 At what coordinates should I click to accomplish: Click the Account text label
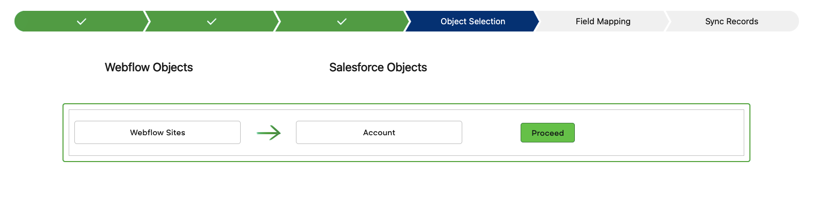click(379, 133)
